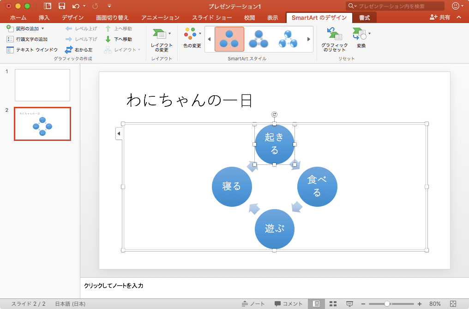Click zoom out minus button
The image size is (469, 309).
pos(363,303)
